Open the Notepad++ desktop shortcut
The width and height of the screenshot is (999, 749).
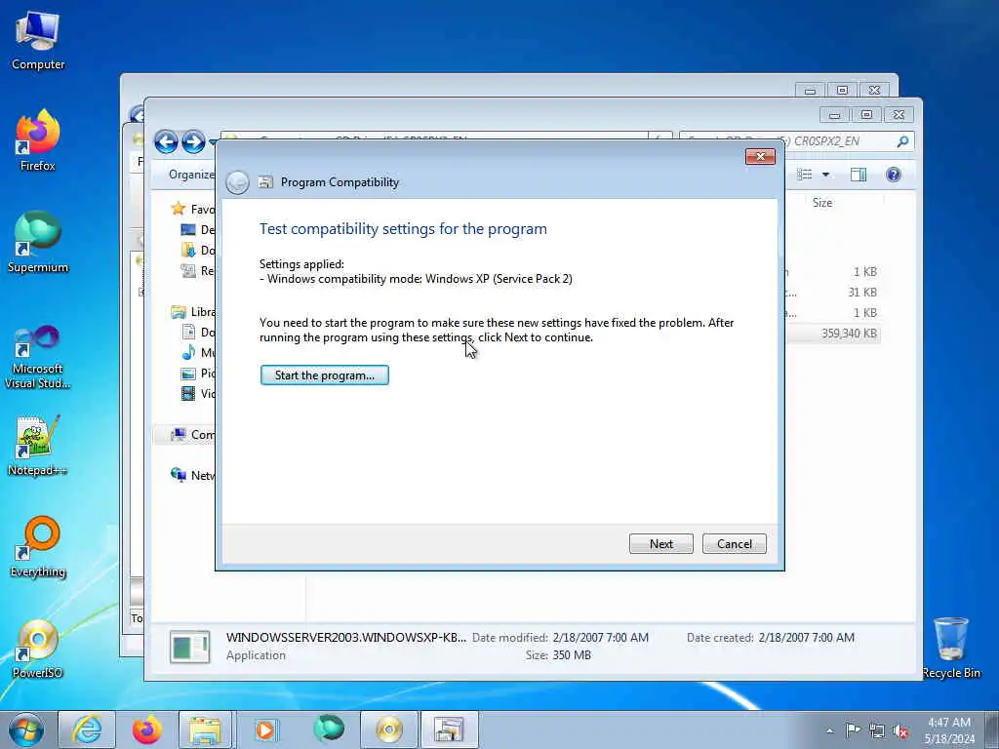point(38,446)
